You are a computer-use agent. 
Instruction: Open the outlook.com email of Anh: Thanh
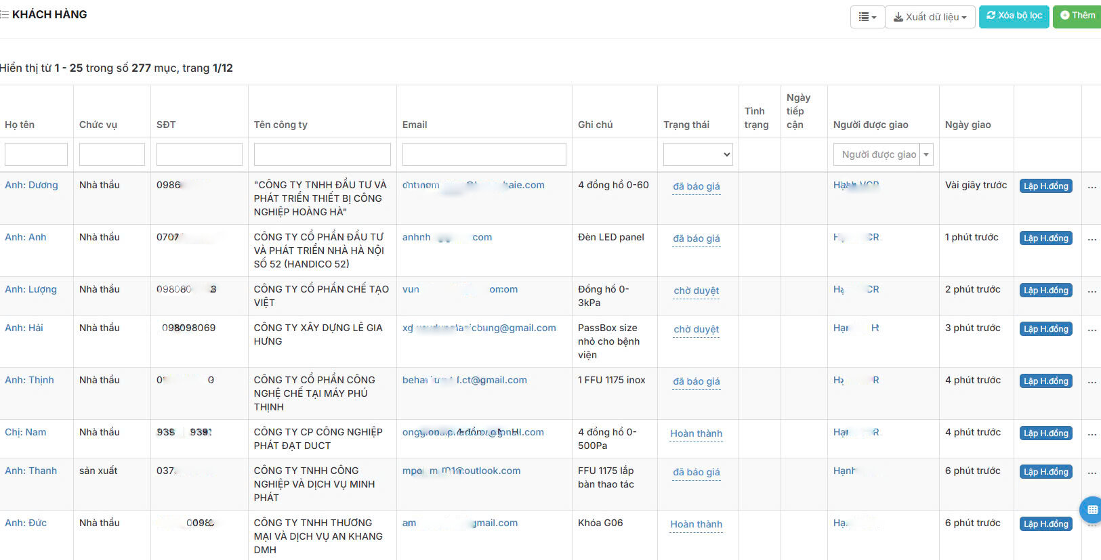pyautogui.click(x=461, y=471)
